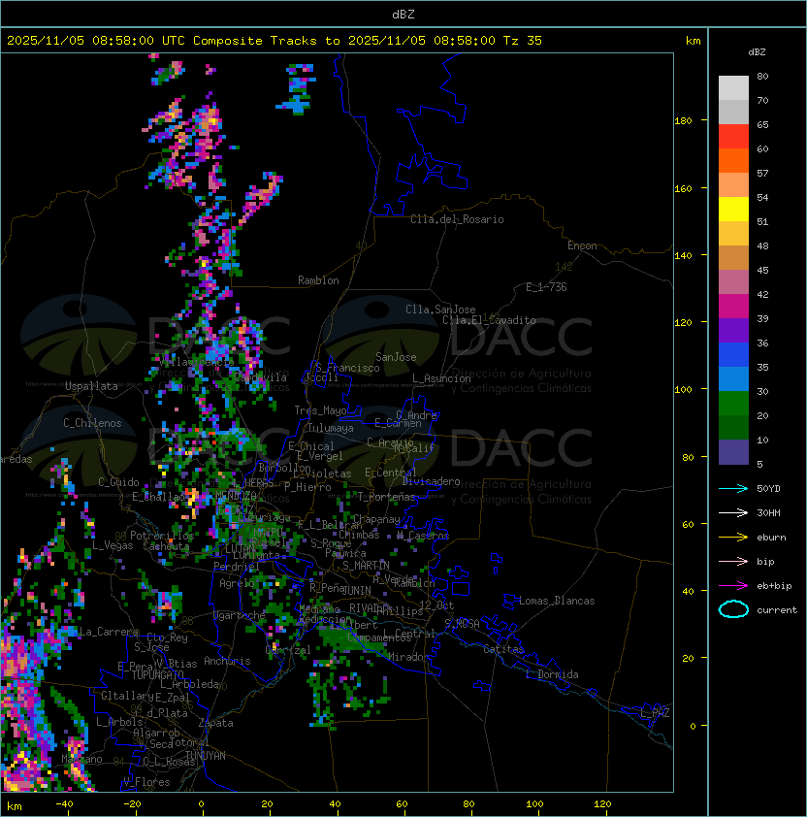Screen dimensions: 807x817
Task: Click the 'Ugarteche' map label
Action: pos(240,615)
